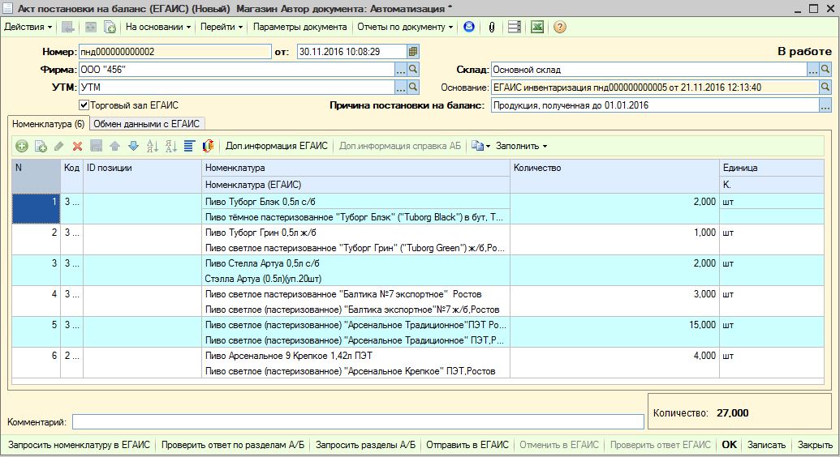This screenshot has width=840, height=457.
Task: Open the help question mark icon
Action: coord(559,27)
